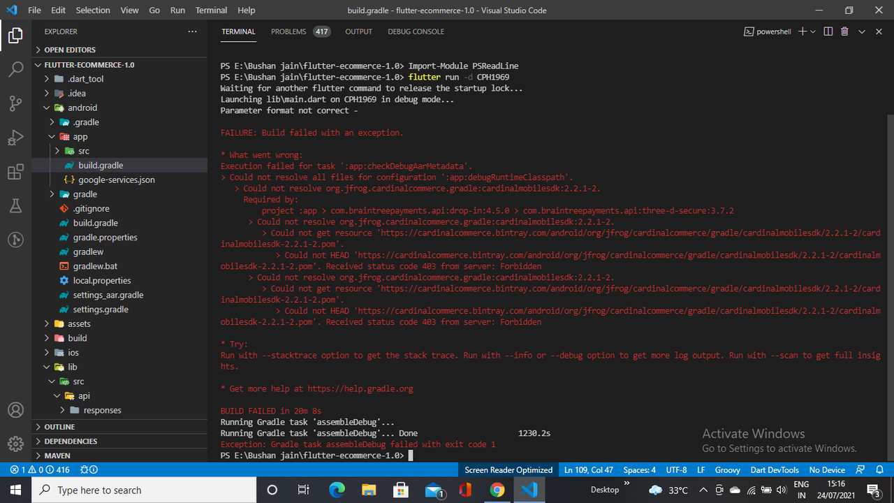The image size is (894, 503).
Task: Expand the src folder under app
Action: (119, 151)
